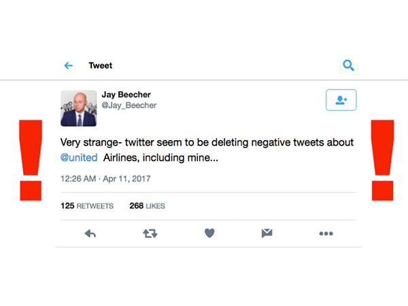
Task: Click the right red exclamation mark
Action: point(382,159)
